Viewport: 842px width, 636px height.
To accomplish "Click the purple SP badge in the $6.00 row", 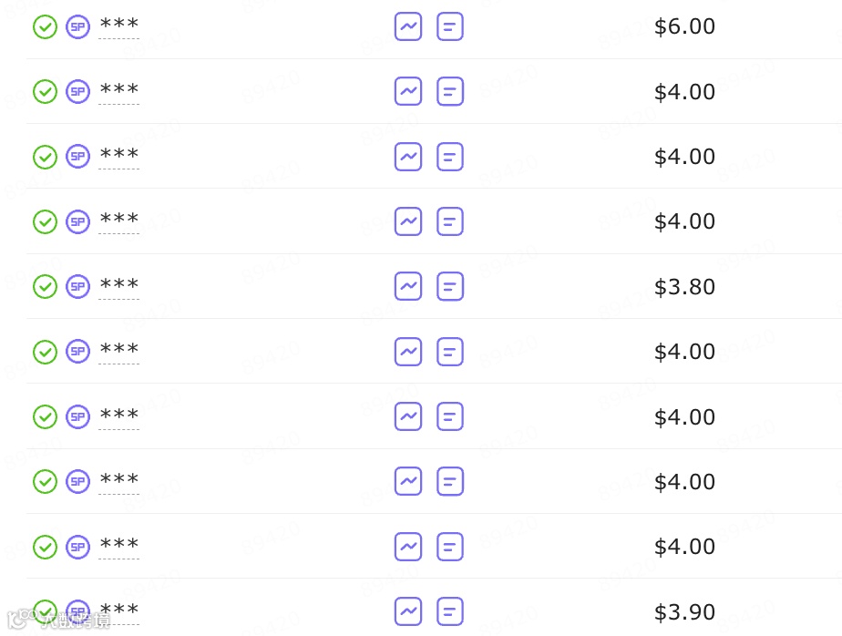I will tap(78, 26).
